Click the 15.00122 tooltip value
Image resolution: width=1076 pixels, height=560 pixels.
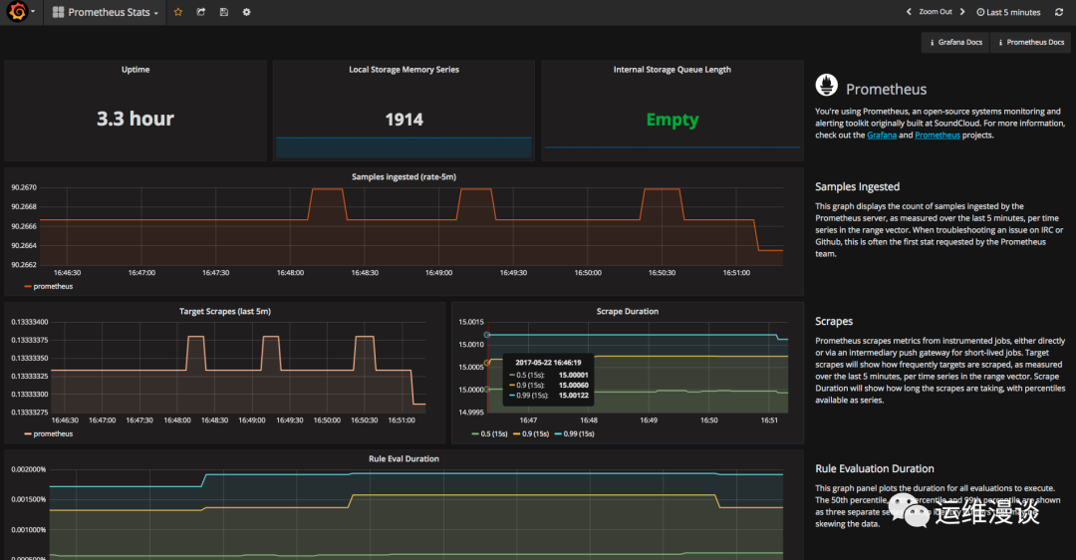pos(573,396)
